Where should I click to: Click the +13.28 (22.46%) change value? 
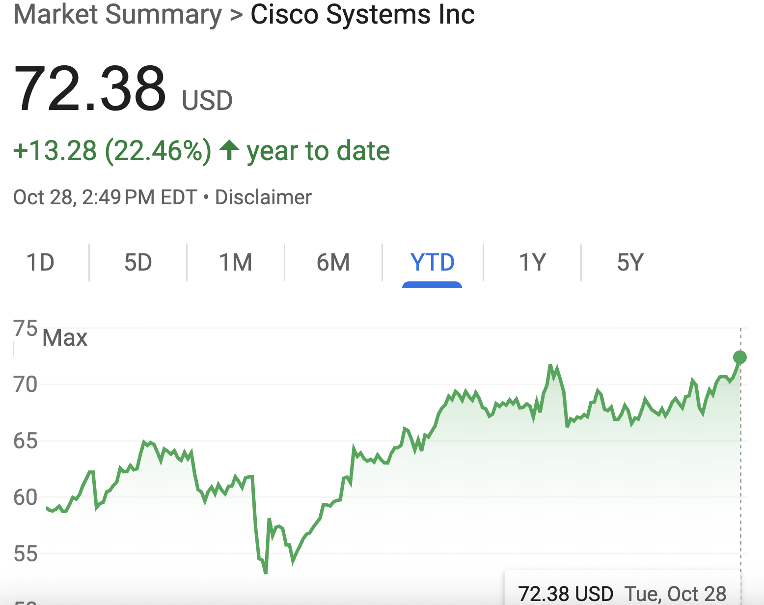point(112,150)
